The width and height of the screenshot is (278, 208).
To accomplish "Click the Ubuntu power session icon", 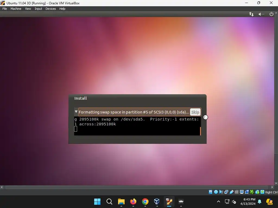I will point(271,14).
